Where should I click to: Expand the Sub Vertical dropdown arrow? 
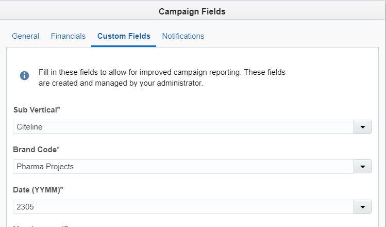[x=362, y=126]
